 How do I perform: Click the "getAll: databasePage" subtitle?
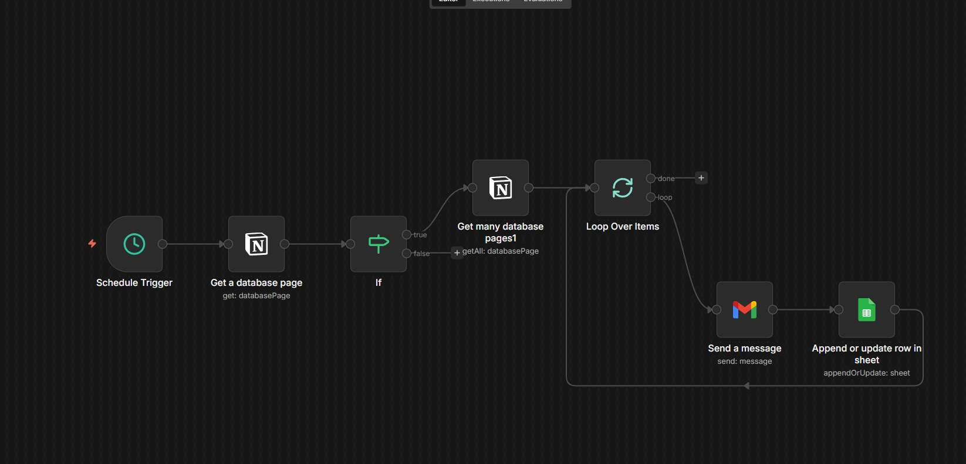coord(501,251)
